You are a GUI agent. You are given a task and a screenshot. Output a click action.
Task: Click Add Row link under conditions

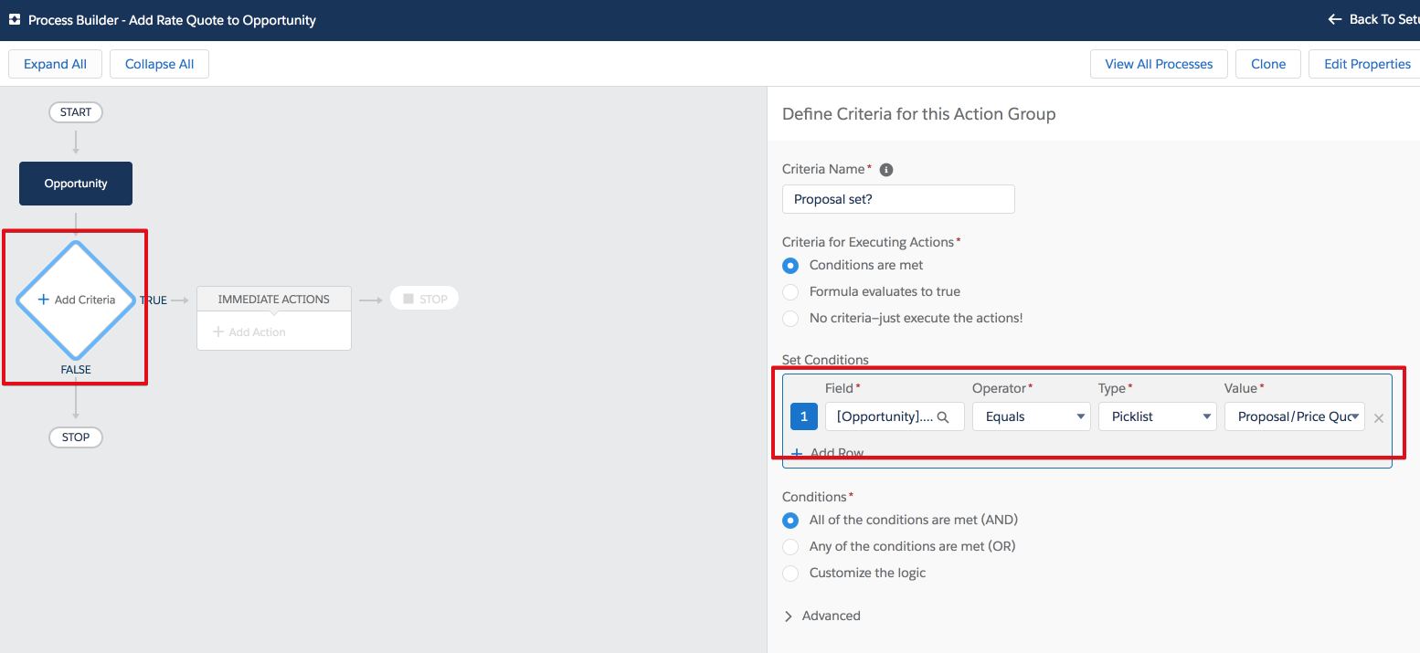coord(827,453)
